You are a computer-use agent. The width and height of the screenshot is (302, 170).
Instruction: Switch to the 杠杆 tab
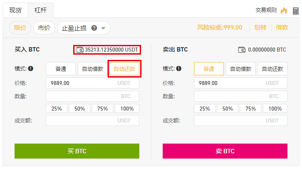click(41, 10)
